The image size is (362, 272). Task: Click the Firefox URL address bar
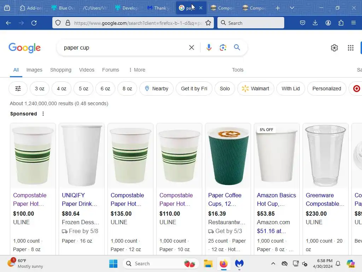tap(138, 23)
